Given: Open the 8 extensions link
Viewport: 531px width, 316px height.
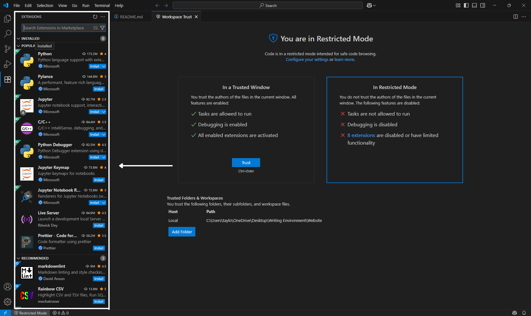Looking at the screenshot, I should point(361,135).
